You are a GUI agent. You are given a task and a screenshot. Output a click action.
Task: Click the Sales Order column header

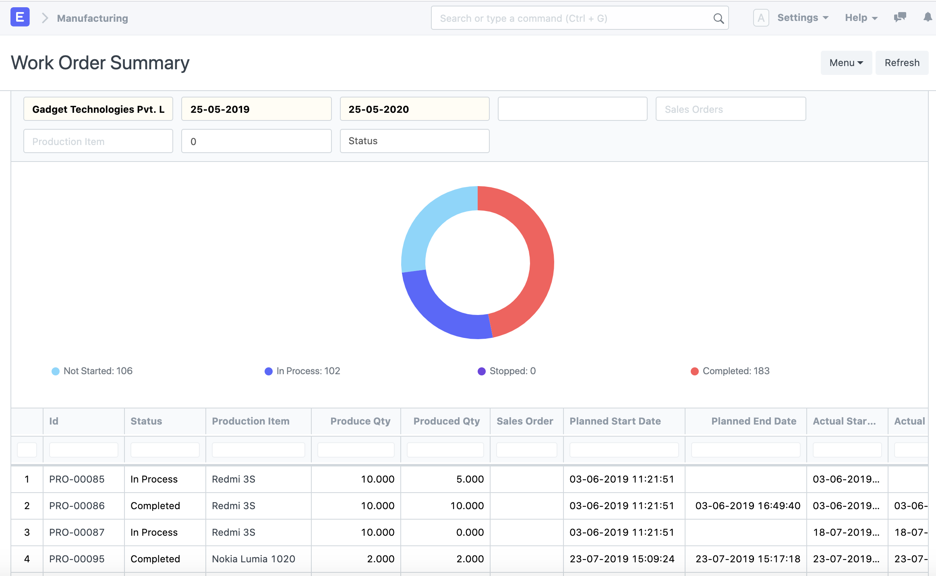[527, 421]
